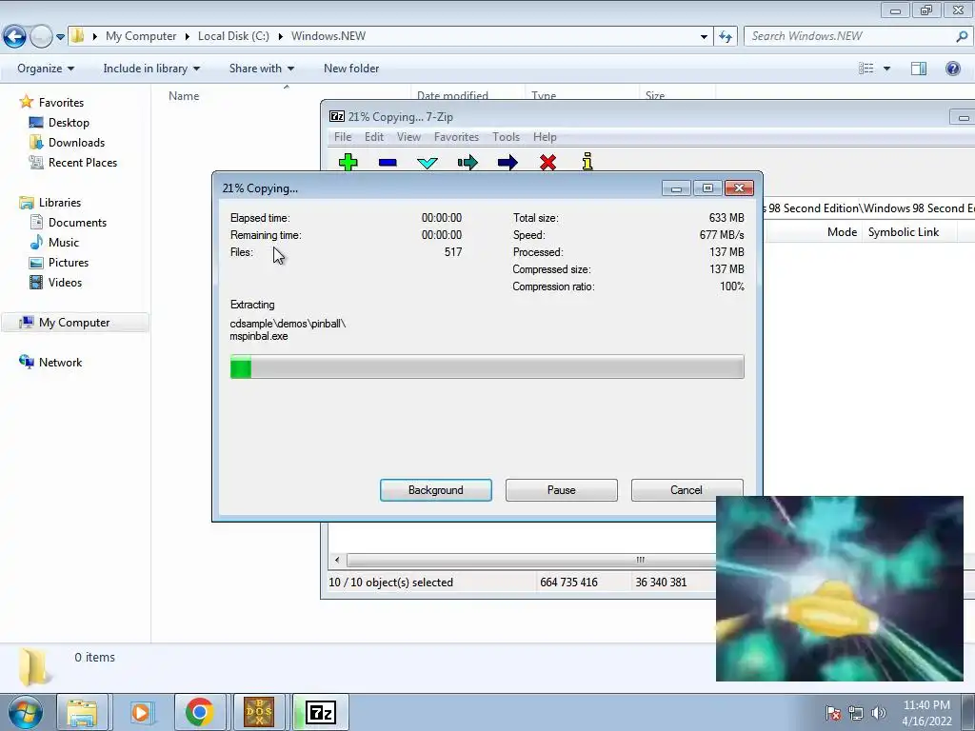Click the green copying progress bar
Viewport: 975px width, 731px height.
[487, 366]
